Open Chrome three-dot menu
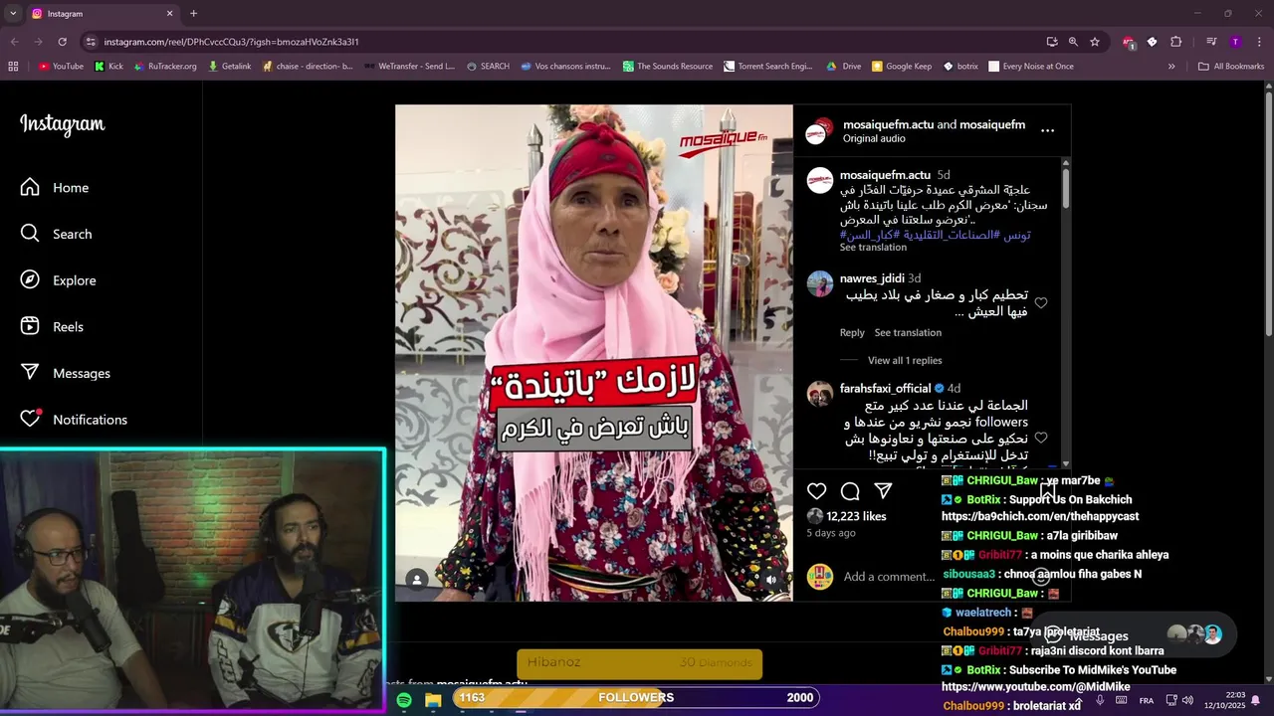The image size is (1274, 716). pos(1260,42)
